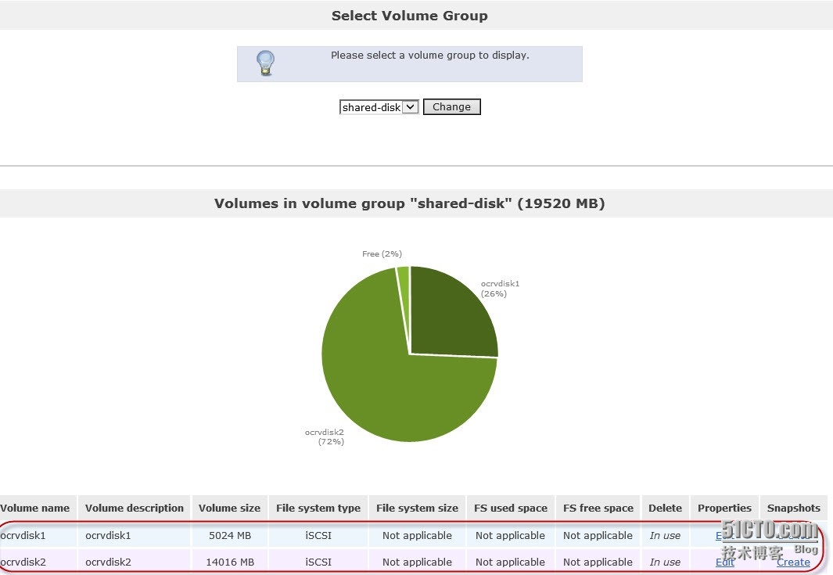Click the 'Properties' column header
The height and width of the screenshot is (575, 833).
pyautogui.click(x=724, y=508)
